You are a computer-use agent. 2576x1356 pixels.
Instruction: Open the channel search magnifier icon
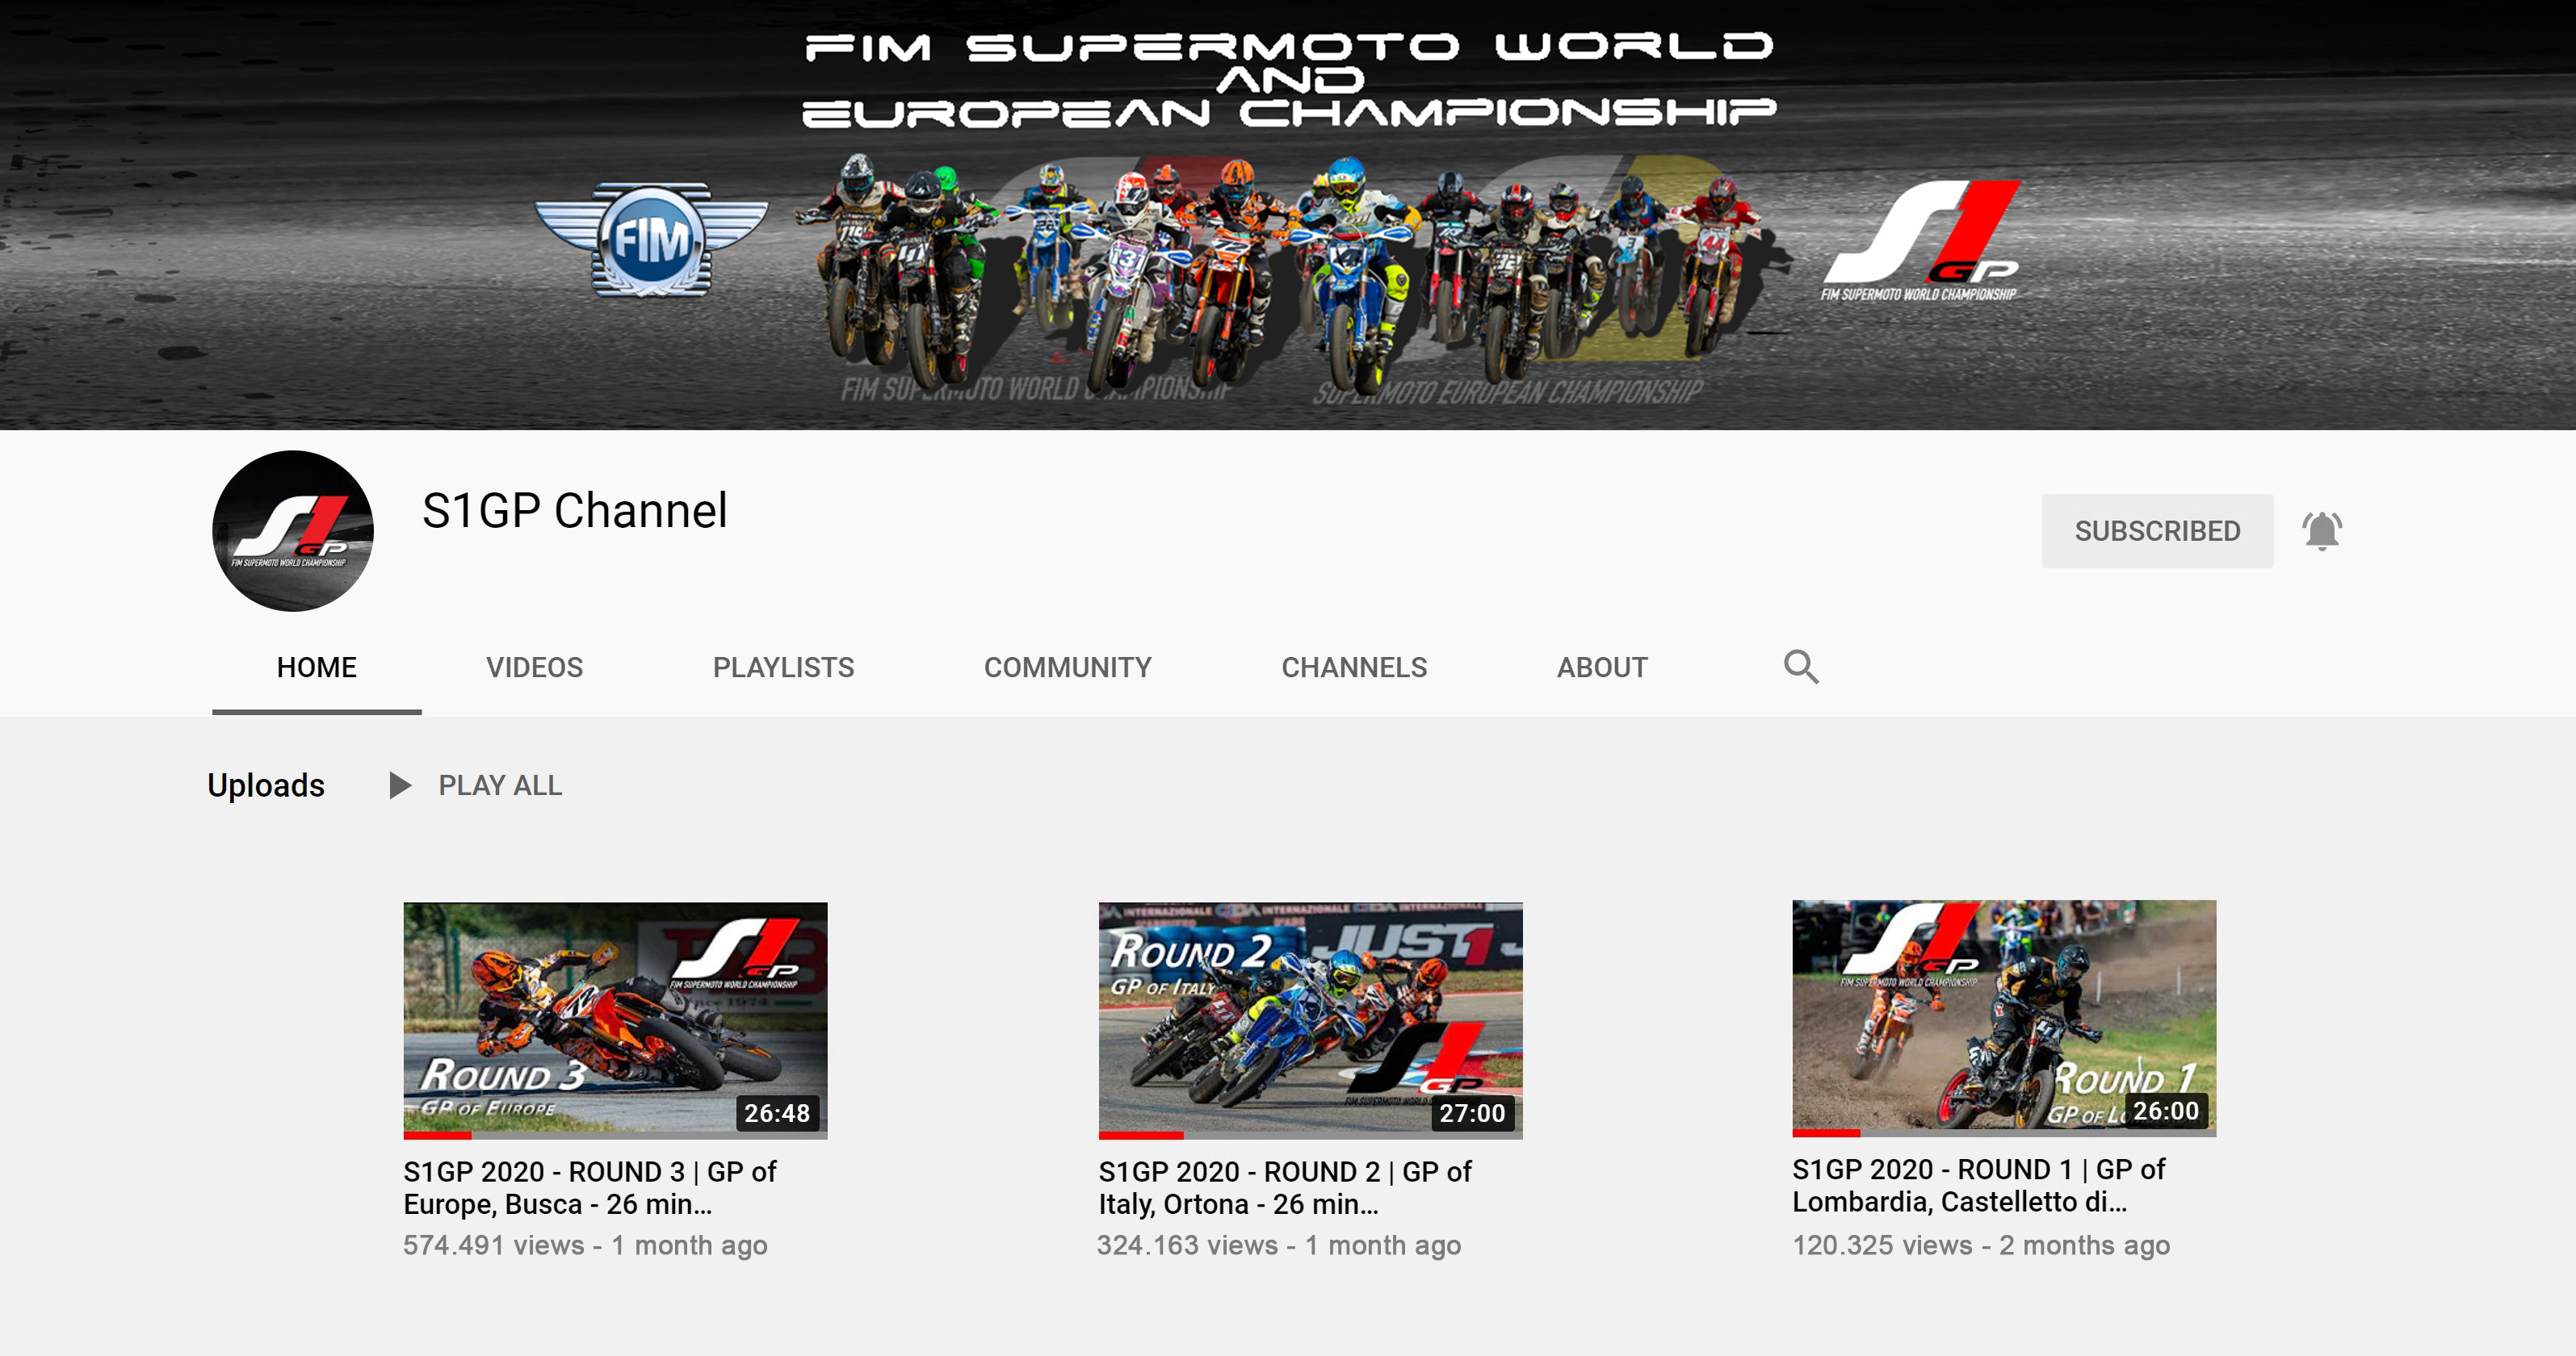pos(1801,667)
